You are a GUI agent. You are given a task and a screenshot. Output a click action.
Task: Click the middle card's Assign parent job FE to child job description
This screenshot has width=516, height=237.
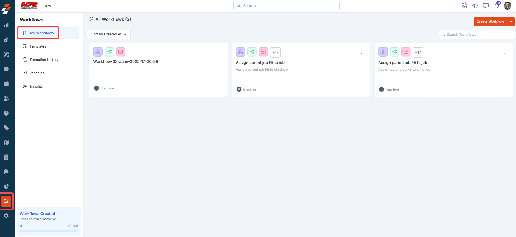pyautogui.click(x=262, y=70)
